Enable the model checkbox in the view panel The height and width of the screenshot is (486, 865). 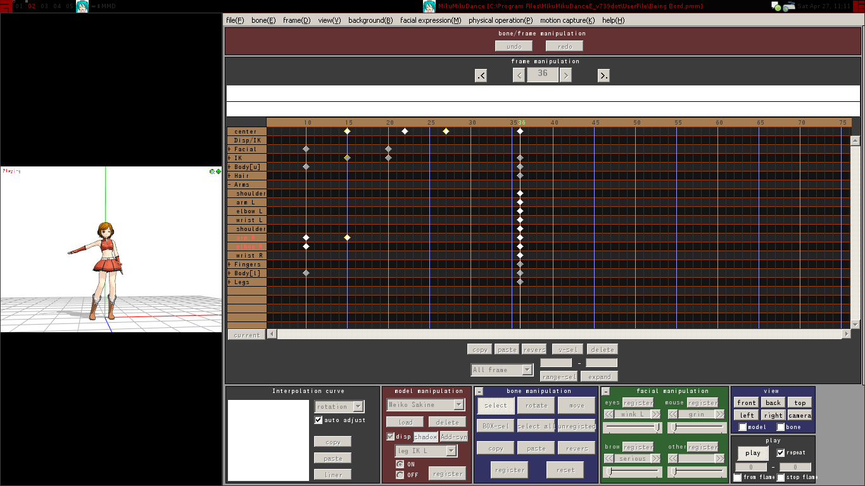[743, 427]
